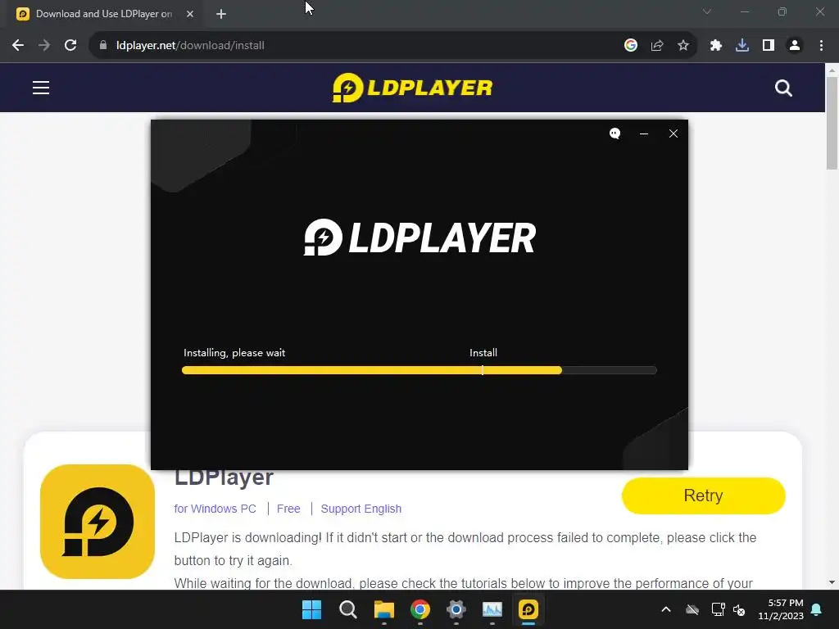
Task: Close the LDPlayer browser tab
Action: tap(190, 14)
